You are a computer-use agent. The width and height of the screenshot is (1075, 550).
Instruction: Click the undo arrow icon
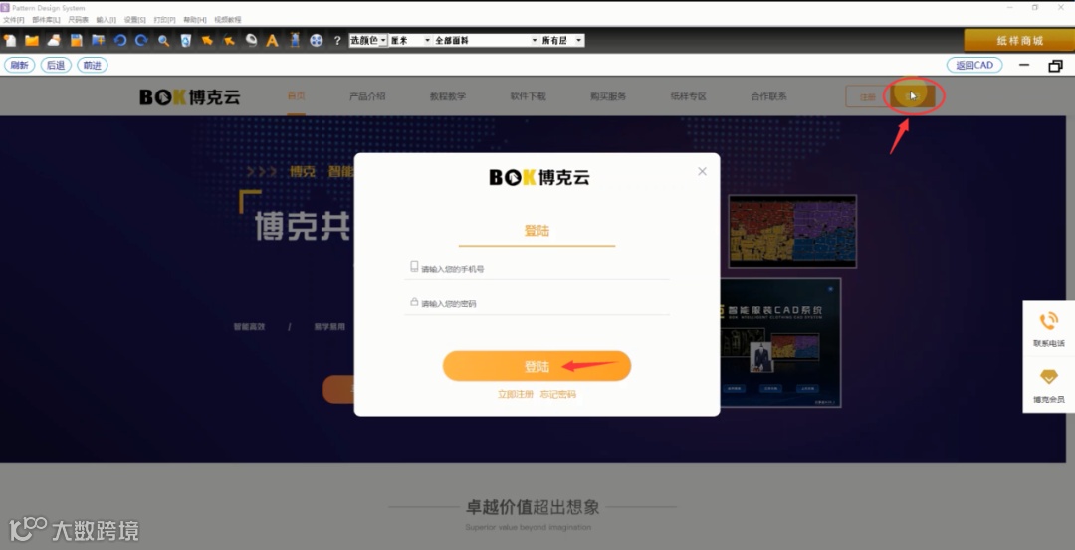point(120,41)
